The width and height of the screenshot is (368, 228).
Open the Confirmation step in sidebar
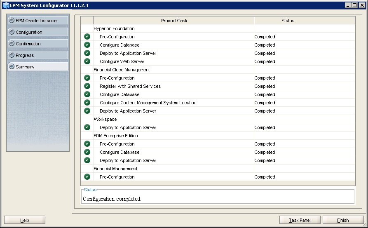(38, 44)
